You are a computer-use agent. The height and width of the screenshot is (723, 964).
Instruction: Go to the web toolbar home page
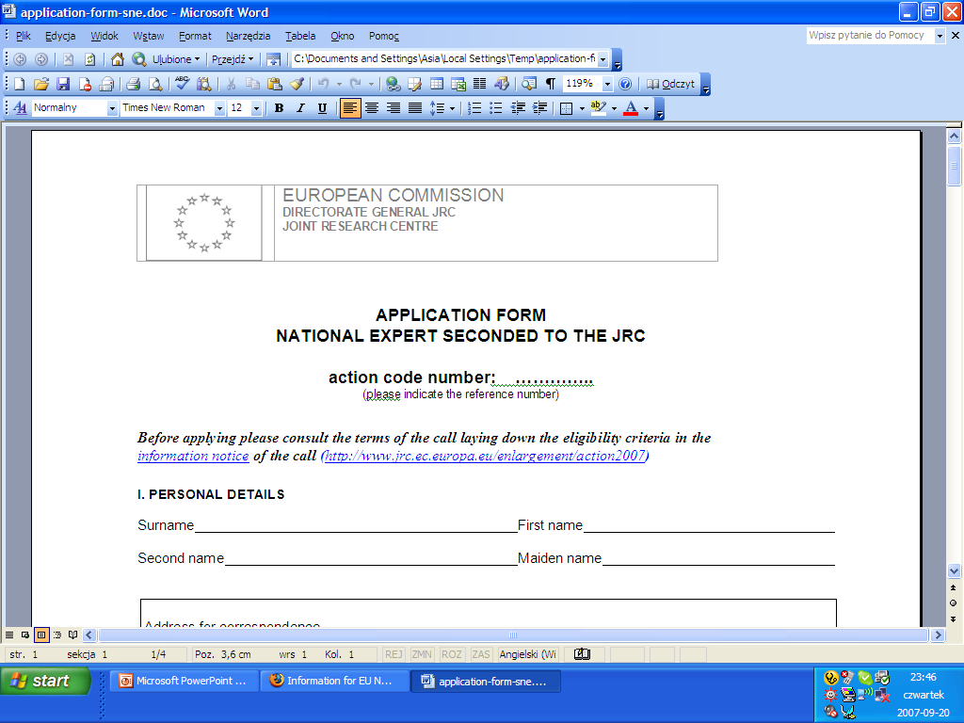click(x=117, y=59)
